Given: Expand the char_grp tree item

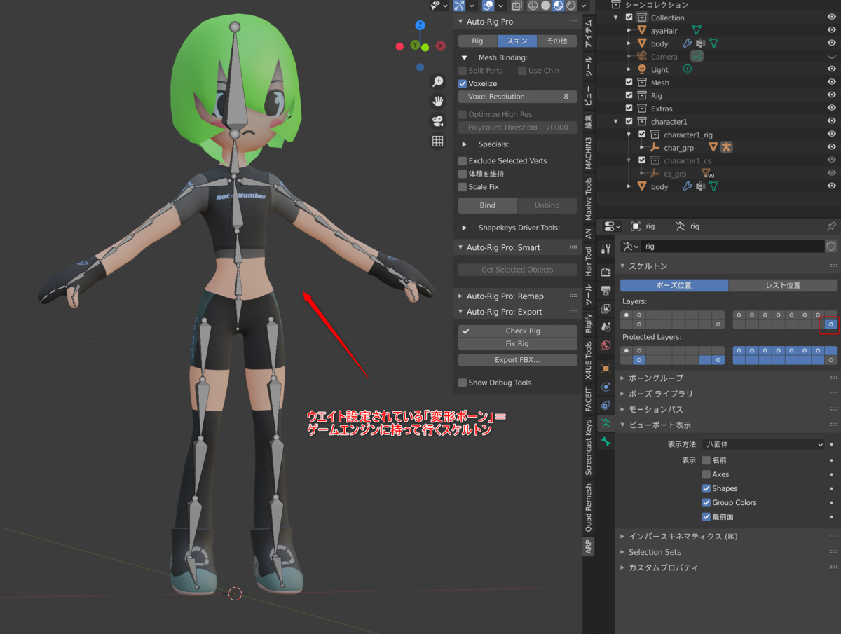Looking at the screenshot, I should tap(641, 147).
